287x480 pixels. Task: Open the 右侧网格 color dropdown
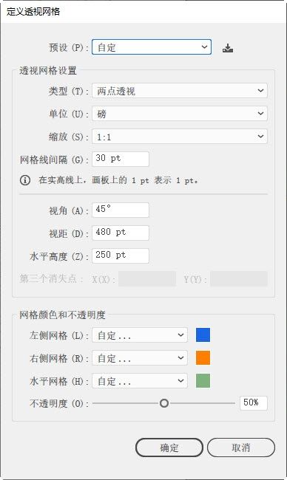pyautogui.click(x=140, y=358)
